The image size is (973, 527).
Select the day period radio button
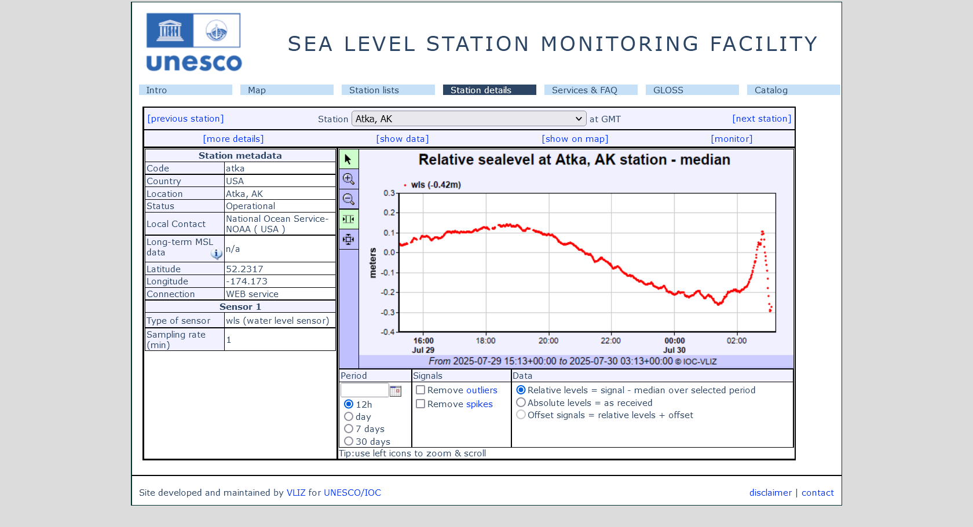pos(349,416)
